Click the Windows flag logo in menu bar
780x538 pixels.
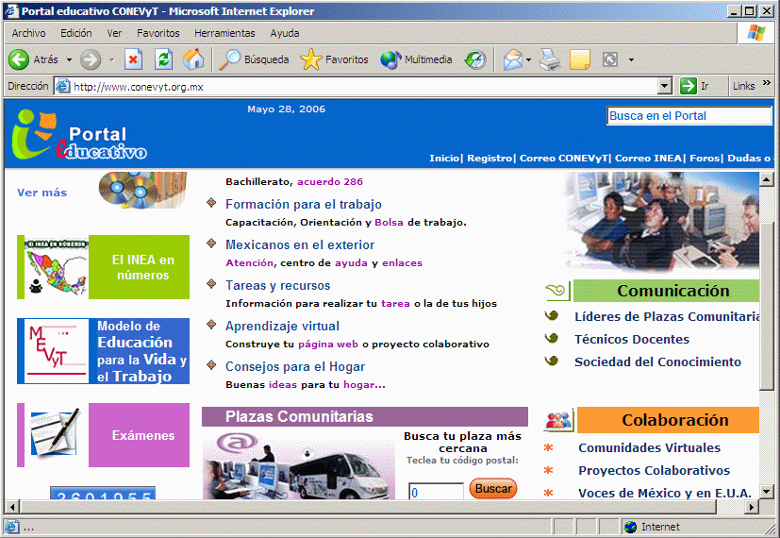click(755, 33)
